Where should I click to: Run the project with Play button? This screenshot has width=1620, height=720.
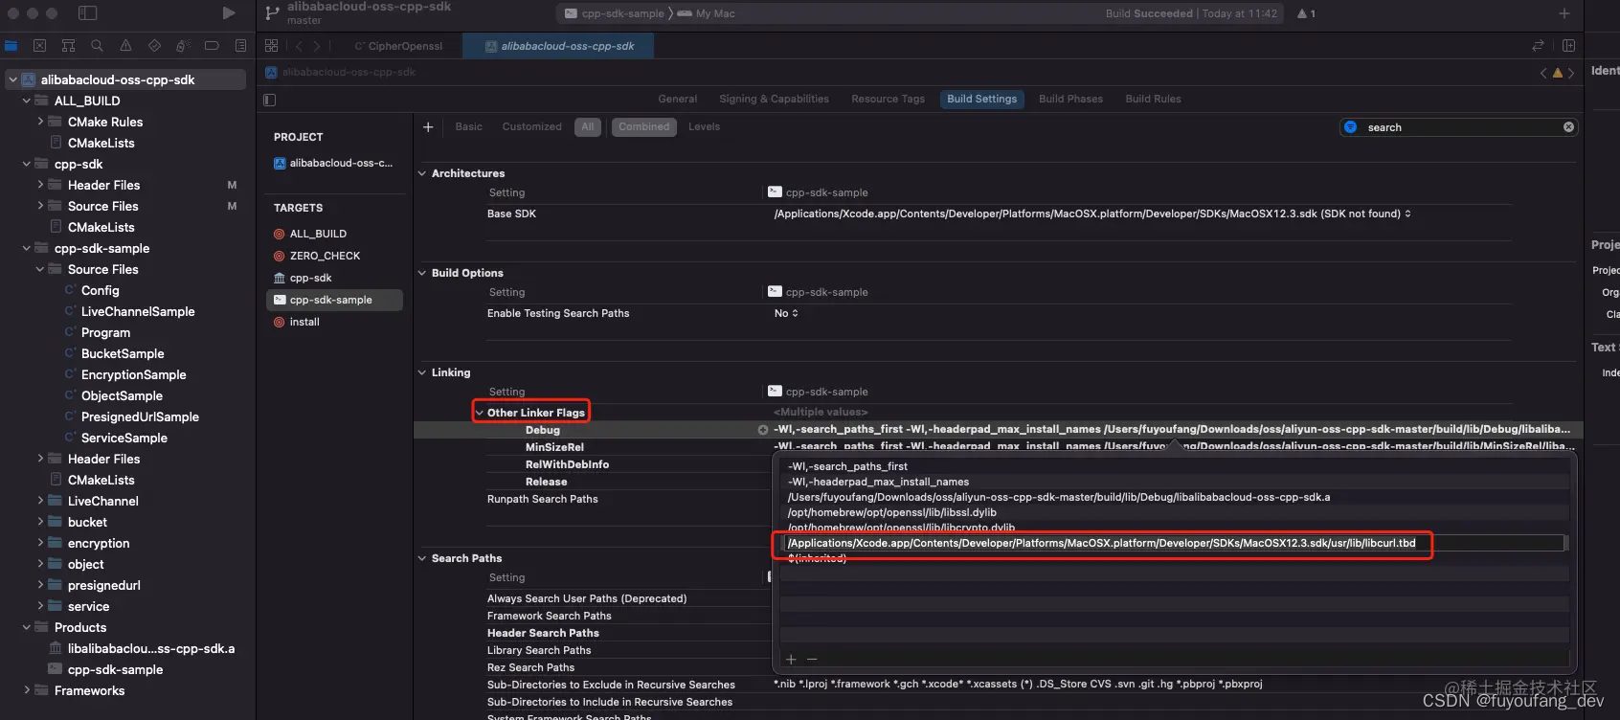point(228,13)
